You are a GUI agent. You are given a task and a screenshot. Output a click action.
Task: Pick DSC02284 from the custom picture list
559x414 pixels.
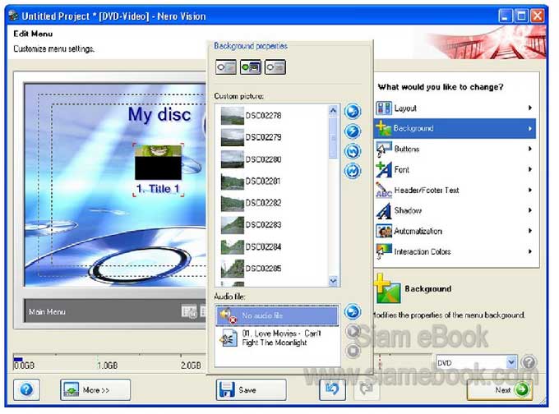(252, 246)
